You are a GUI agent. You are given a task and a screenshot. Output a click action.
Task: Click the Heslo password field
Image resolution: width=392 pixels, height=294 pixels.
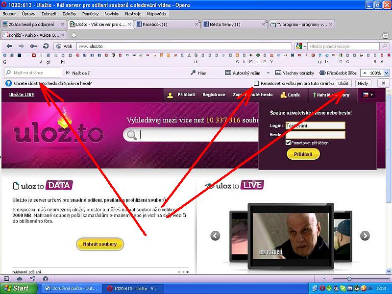pos(315,135)
